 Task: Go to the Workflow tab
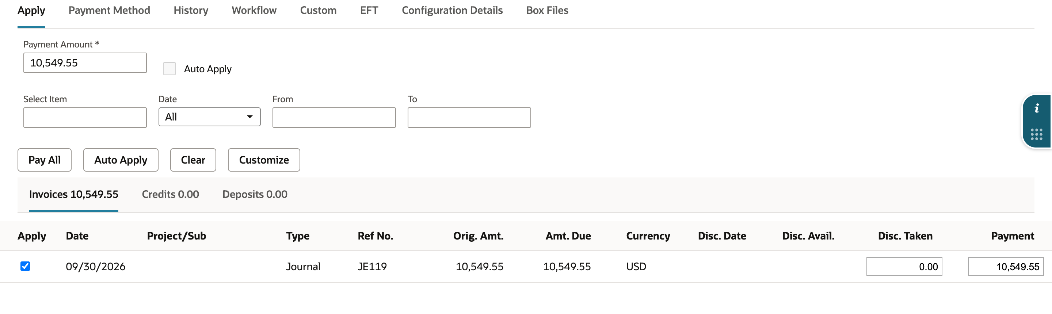tap(254, 10)
